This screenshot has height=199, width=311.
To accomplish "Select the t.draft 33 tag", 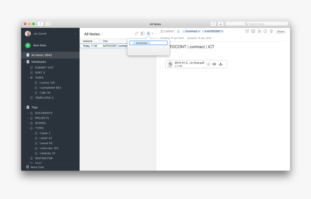I will (x=46, y=138).
